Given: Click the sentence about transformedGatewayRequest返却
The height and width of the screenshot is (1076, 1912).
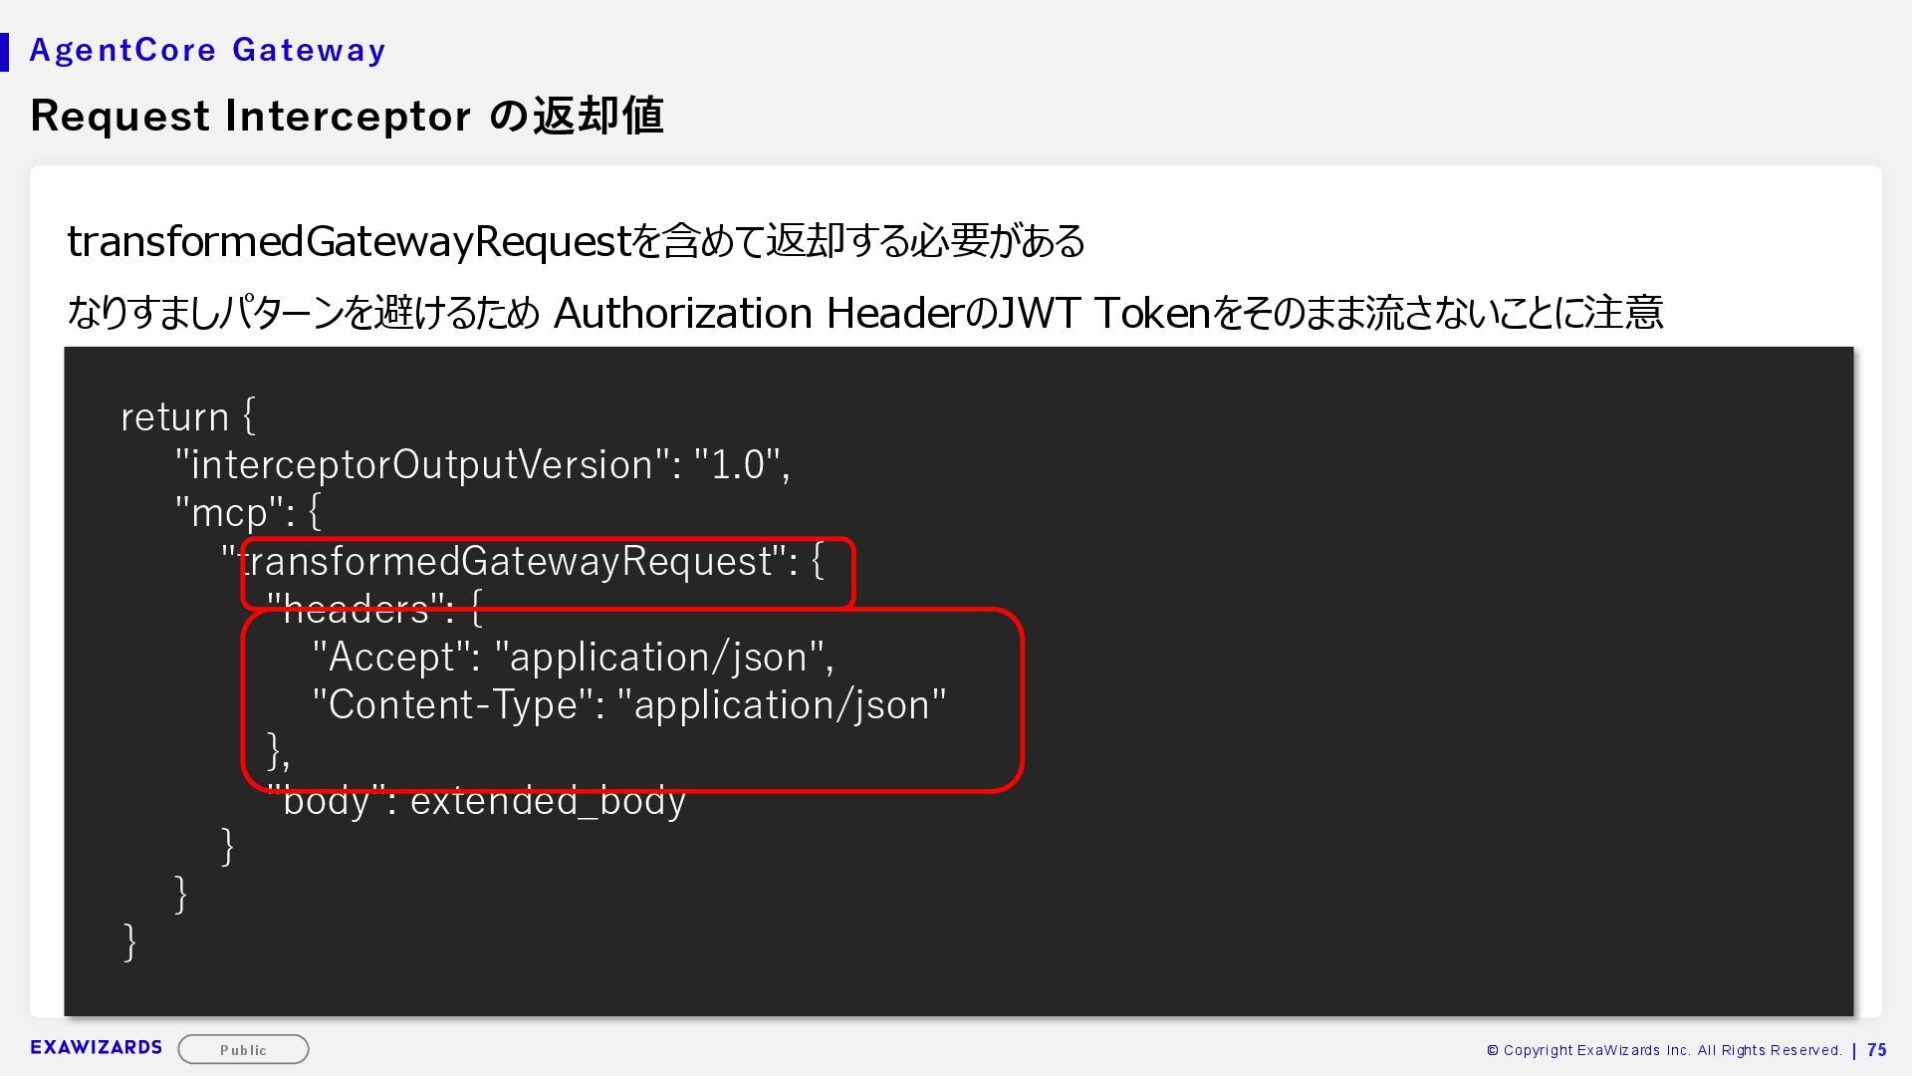Looking at the screenshot, I should [x=576, y=241].
